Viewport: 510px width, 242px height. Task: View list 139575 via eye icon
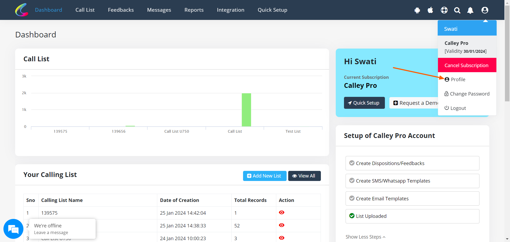tap(282, 212)
